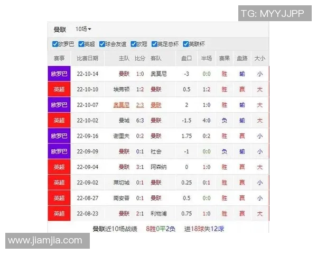This screenshot has height=254, width=317.
Task: Click the 比赛日期 column header
Action: point(88,58)
